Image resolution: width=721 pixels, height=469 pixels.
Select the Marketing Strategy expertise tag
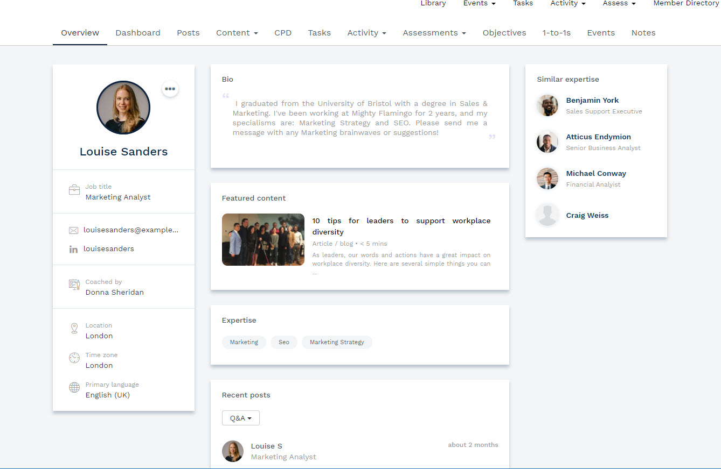coord(337,342)
